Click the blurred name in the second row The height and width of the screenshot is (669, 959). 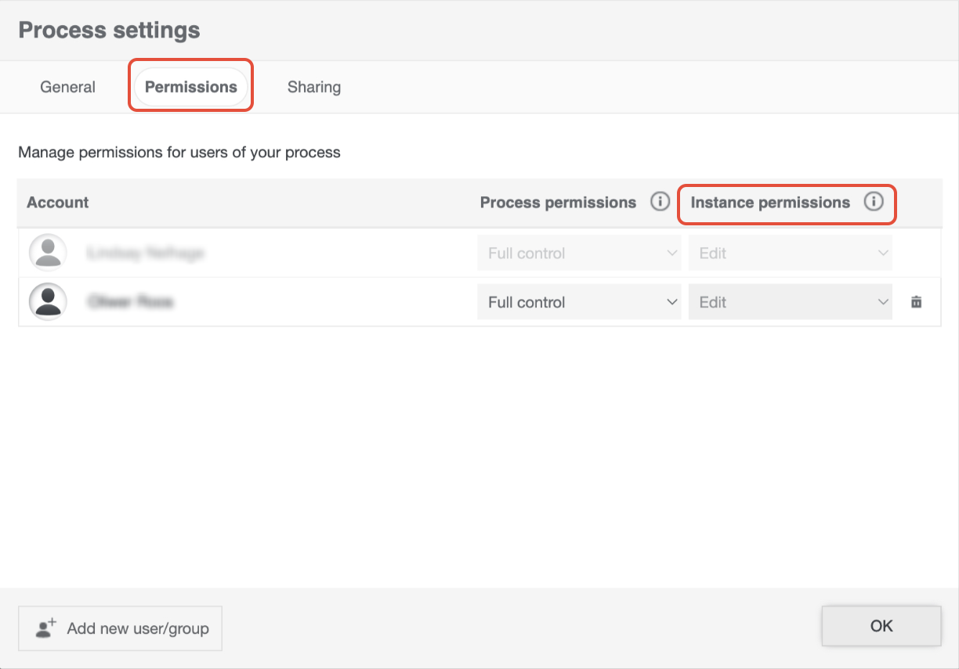130,302
